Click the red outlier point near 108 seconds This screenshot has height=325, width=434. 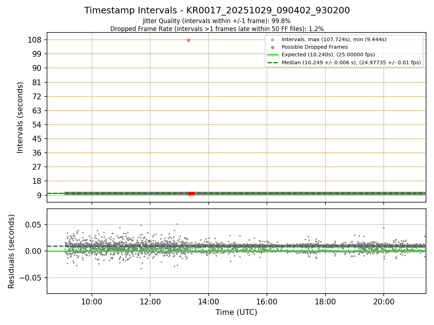[x=188, y=40]
